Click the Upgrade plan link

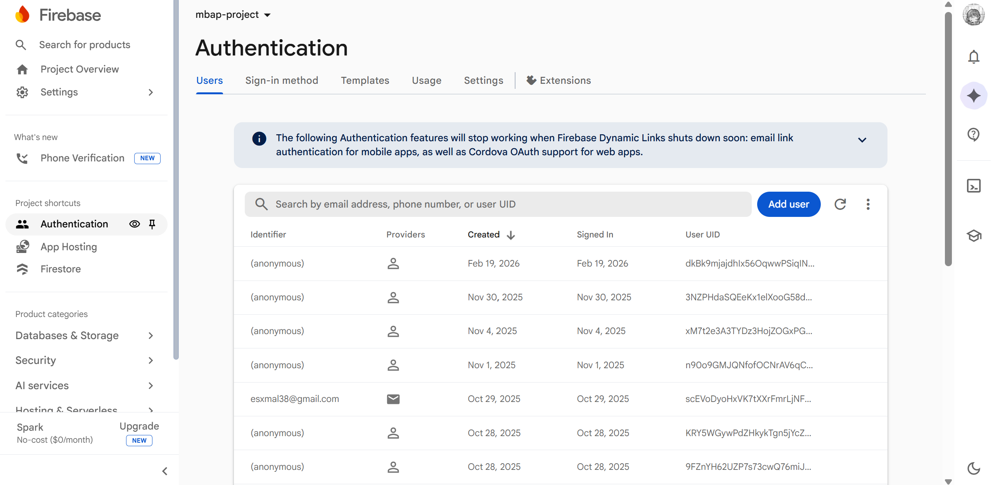[x=139, y=426]
